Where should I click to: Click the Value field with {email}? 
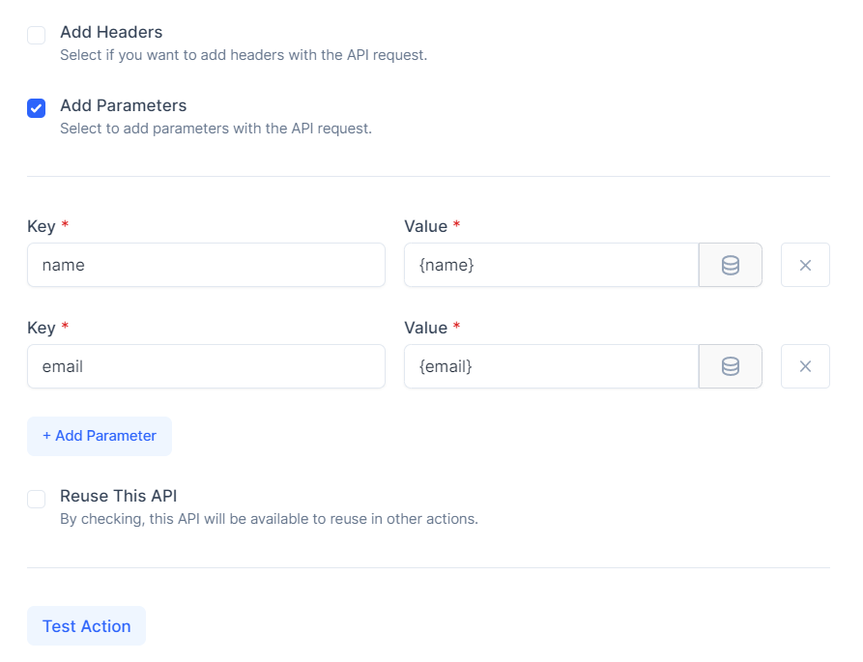[x=552, y=366]
